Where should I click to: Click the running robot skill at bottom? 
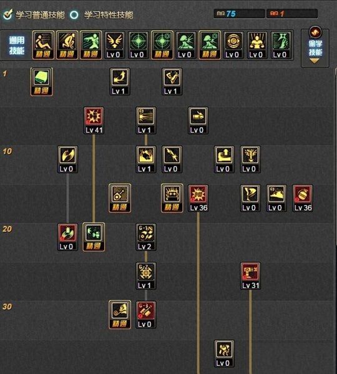point(224,353)
